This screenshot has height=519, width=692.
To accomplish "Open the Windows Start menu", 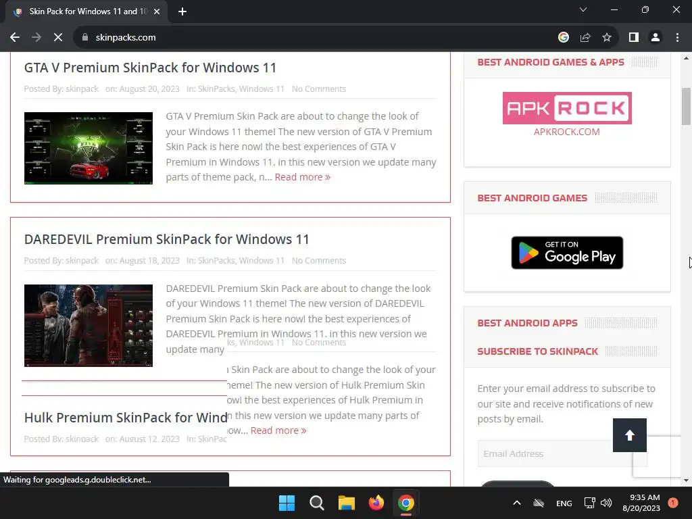I will click(287, 503).
